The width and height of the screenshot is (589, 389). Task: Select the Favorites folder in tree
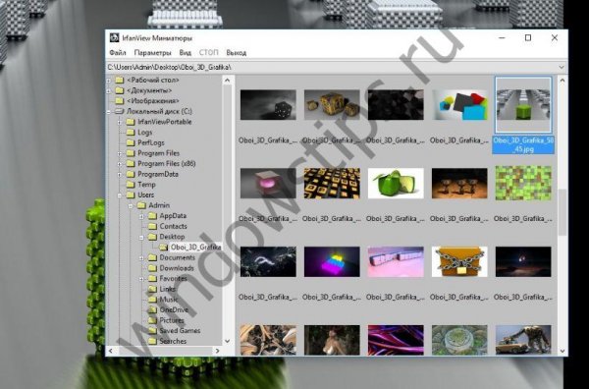point(173,279)
